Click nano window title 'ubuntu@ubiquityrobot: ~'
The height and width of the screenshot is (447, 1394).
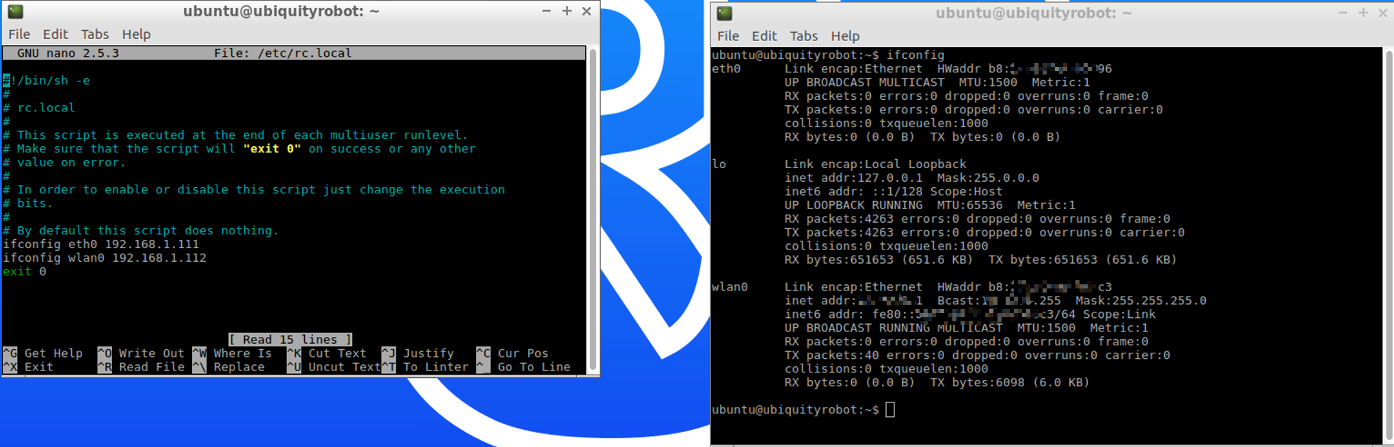[281, 11]
